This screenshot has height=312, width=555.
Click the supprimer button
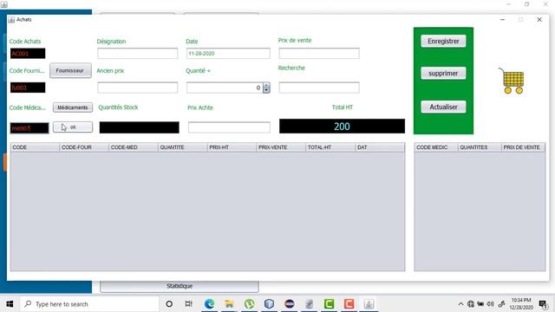443,73
